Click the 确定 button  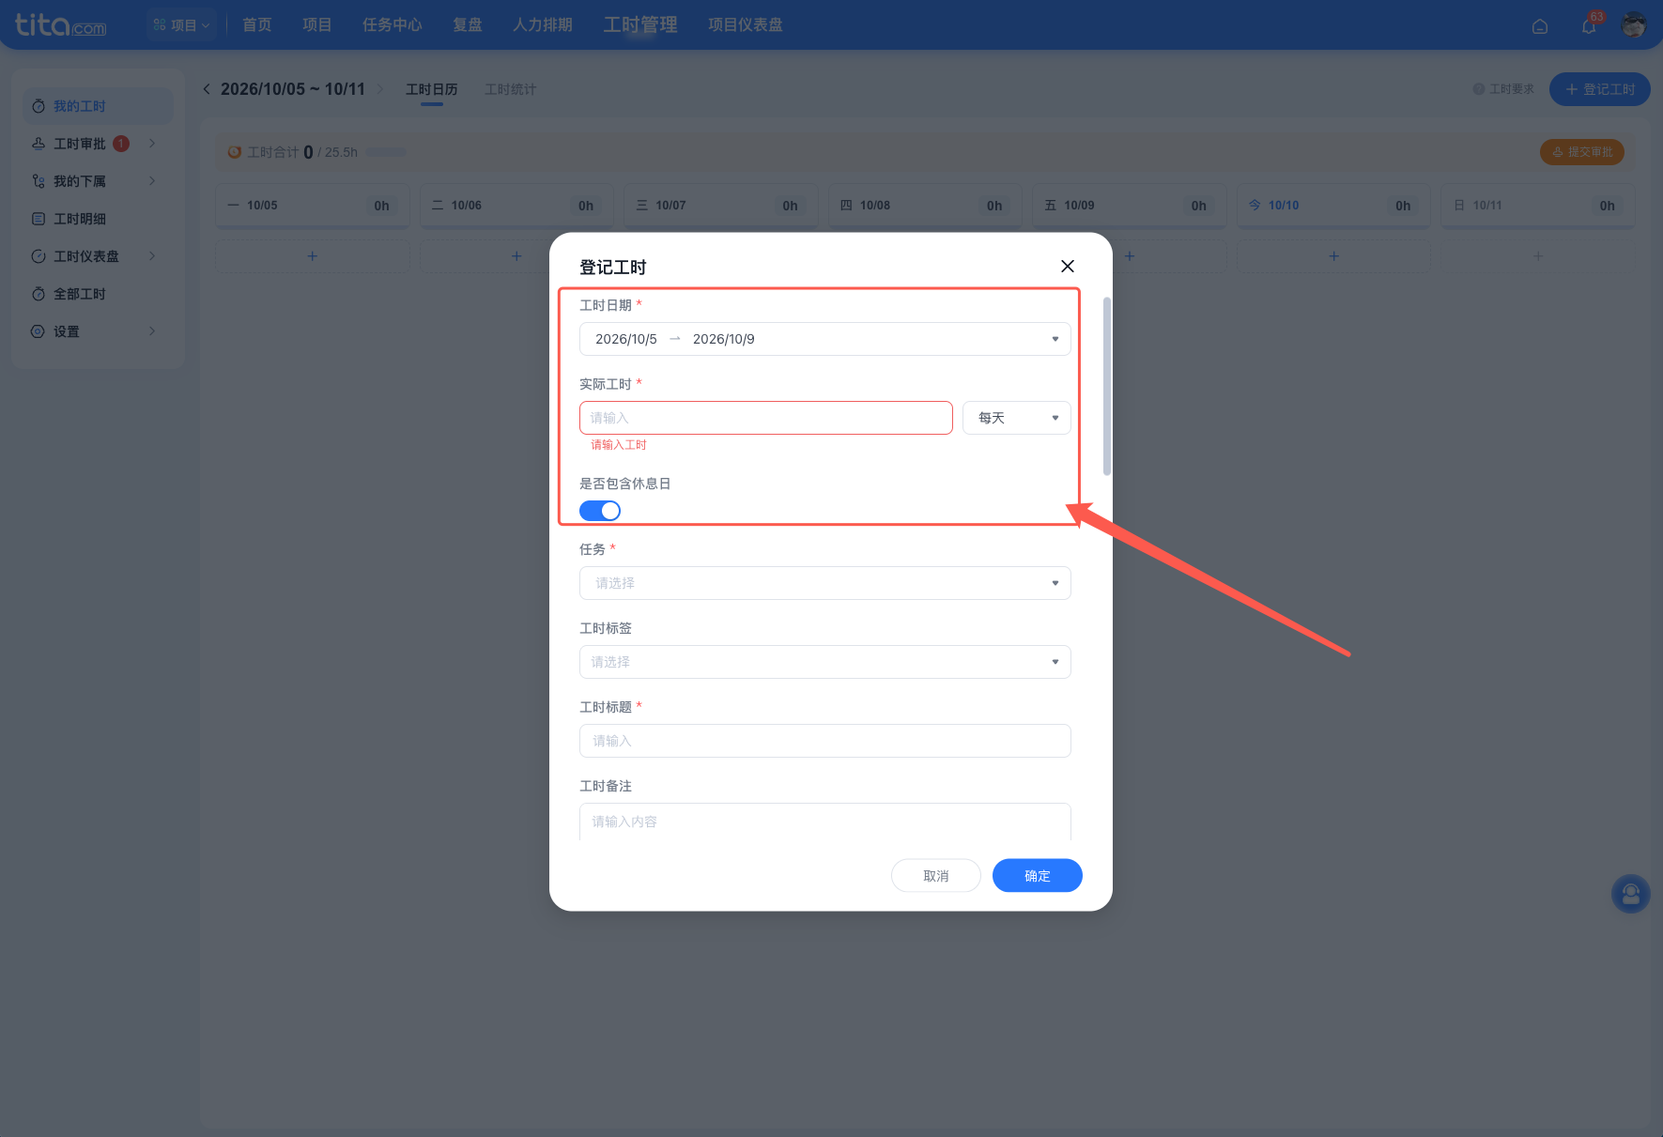click(1037, 876)
